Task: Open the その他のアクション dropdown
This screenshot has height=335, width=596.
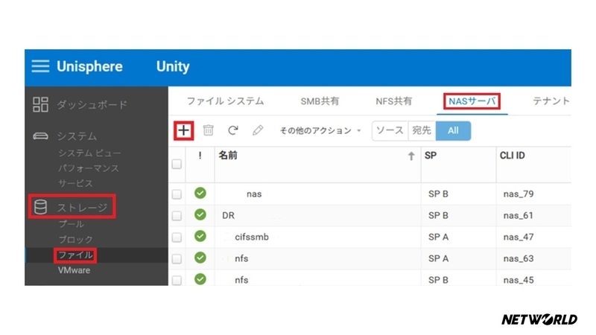Action: tap(320, 131)
